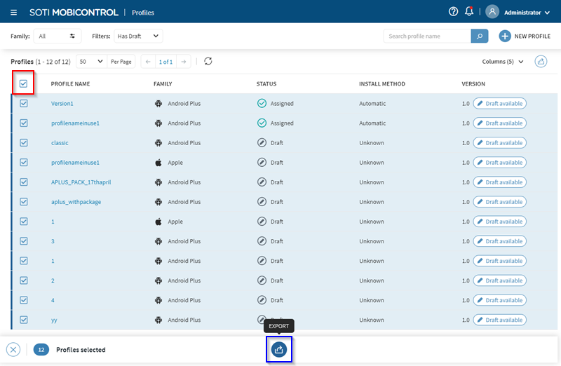Clear selection with the X circle icon
The width and height of the screenshot is (561, 366).
click(13, 349)
